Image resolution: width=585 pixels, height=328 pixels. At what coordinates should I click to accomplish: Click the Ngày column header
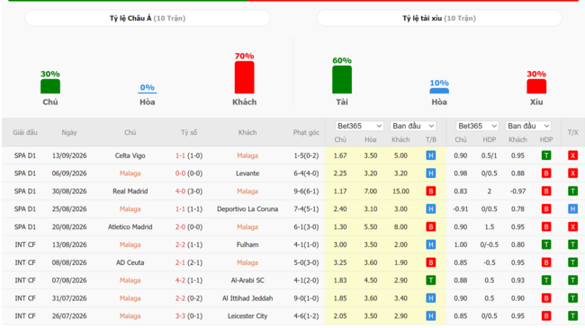[69, 132]
